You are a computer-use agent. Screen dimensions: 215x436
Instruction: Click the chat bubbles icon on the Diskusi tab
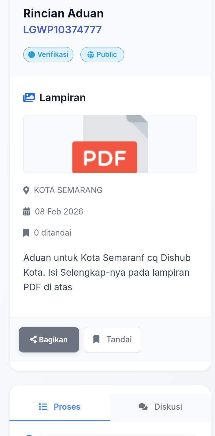coord(143,407)
